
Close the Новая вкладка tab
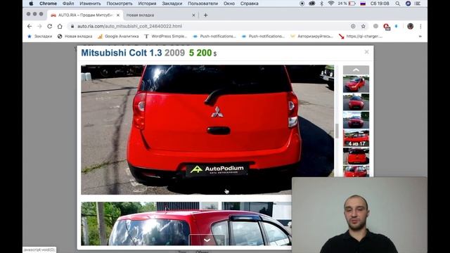[193, 15]
